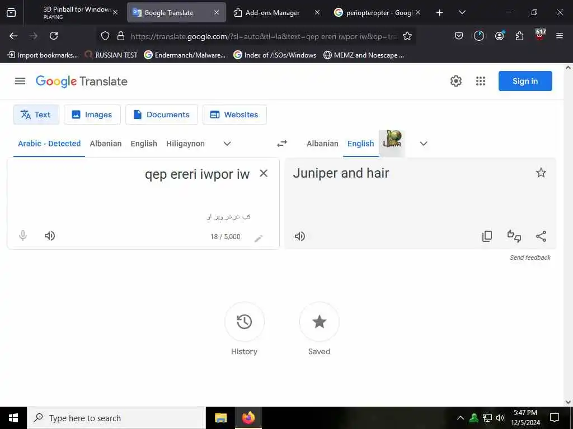This screenshot has width=573, height=429.
Task: Open the Firefox account icon
Action: point(499,36)
